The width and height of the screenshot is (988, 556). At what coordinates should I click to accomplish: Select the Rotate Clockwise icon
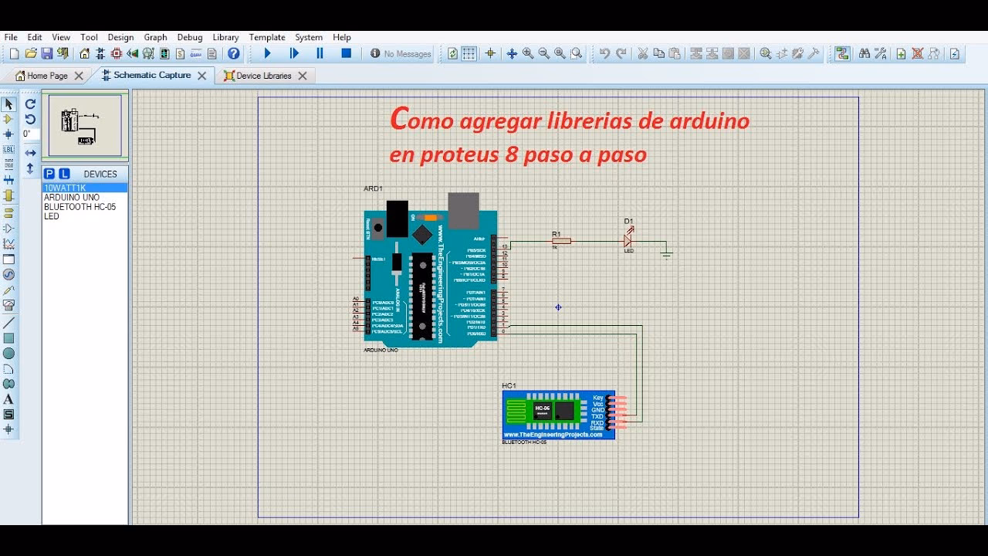tap(29, 104)
